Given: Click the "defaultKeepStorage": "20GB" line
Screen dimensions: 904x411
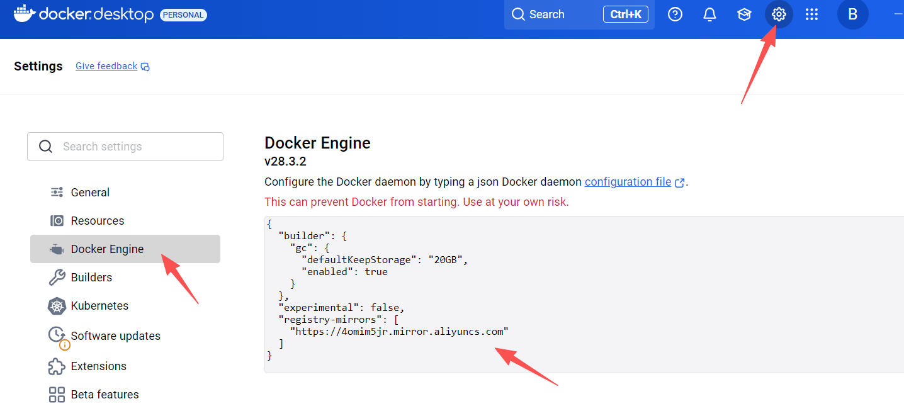Looking at the screenshot, I should 385,260.
